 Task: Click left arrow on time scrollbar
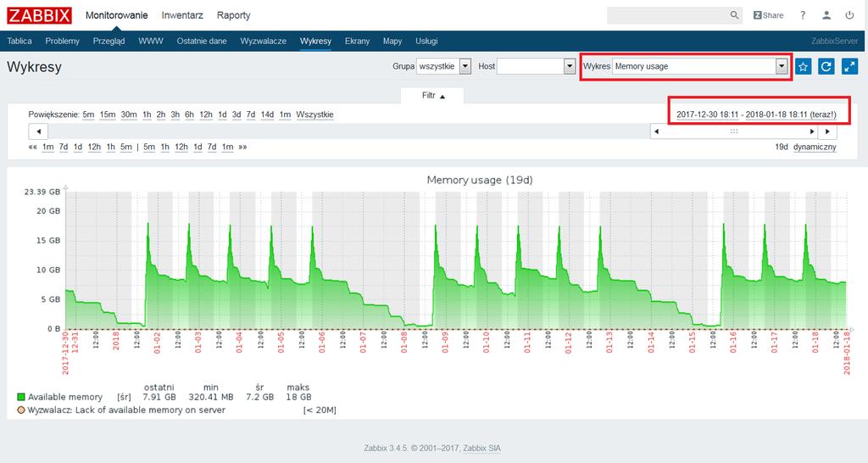[38, 131]
